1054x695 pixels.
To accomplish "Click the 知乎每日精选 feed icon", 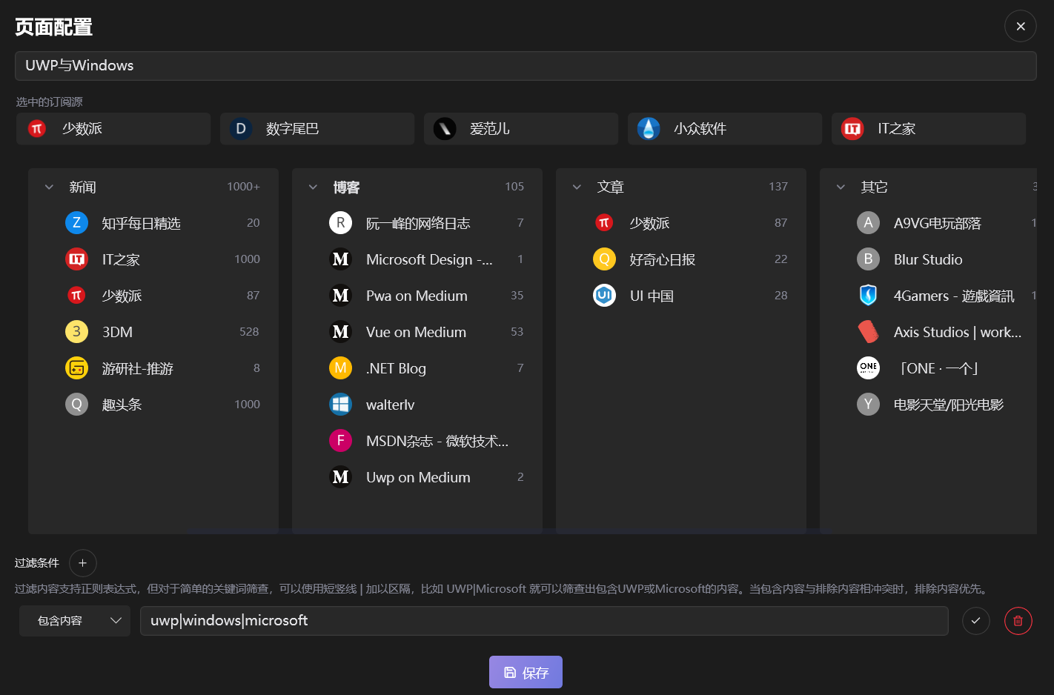I will tap(76, 223).
